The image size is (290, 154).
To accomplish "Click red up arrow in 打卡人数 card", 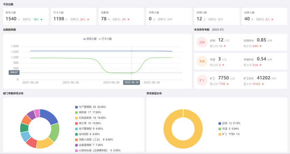I will click(x=88, y=19).
